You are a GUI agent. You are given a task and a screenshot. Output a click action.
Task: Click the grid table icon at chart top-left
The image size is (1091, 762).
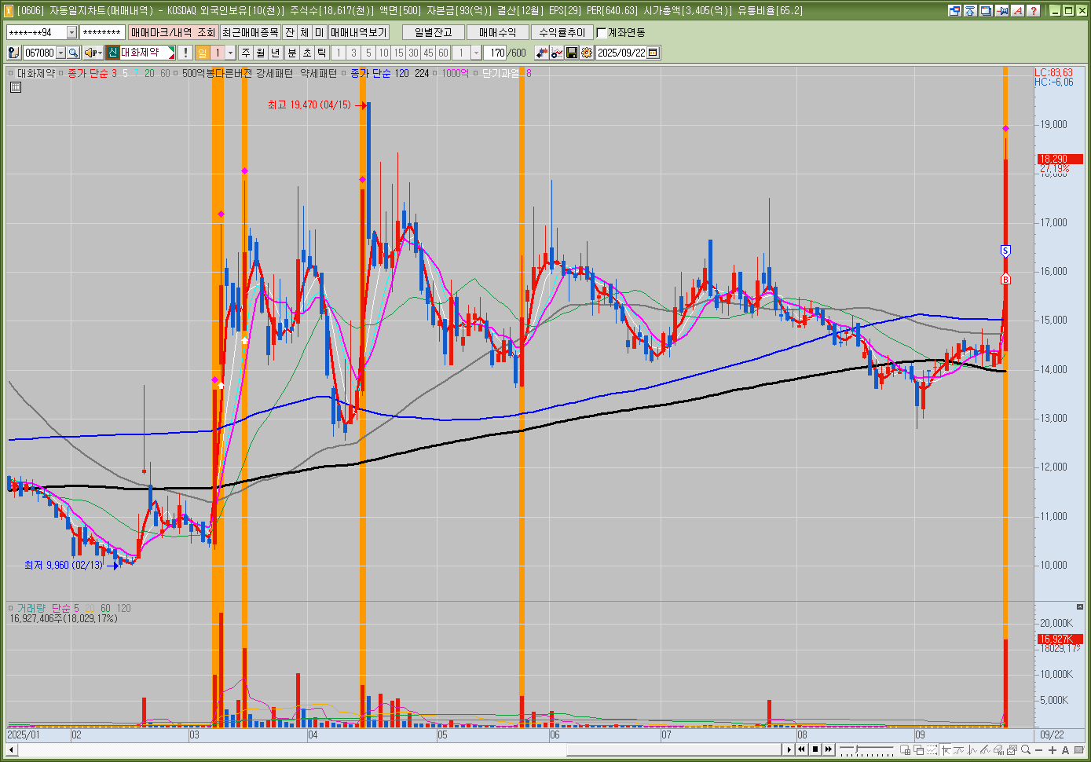pyautogui.click(x=15, y=87)
